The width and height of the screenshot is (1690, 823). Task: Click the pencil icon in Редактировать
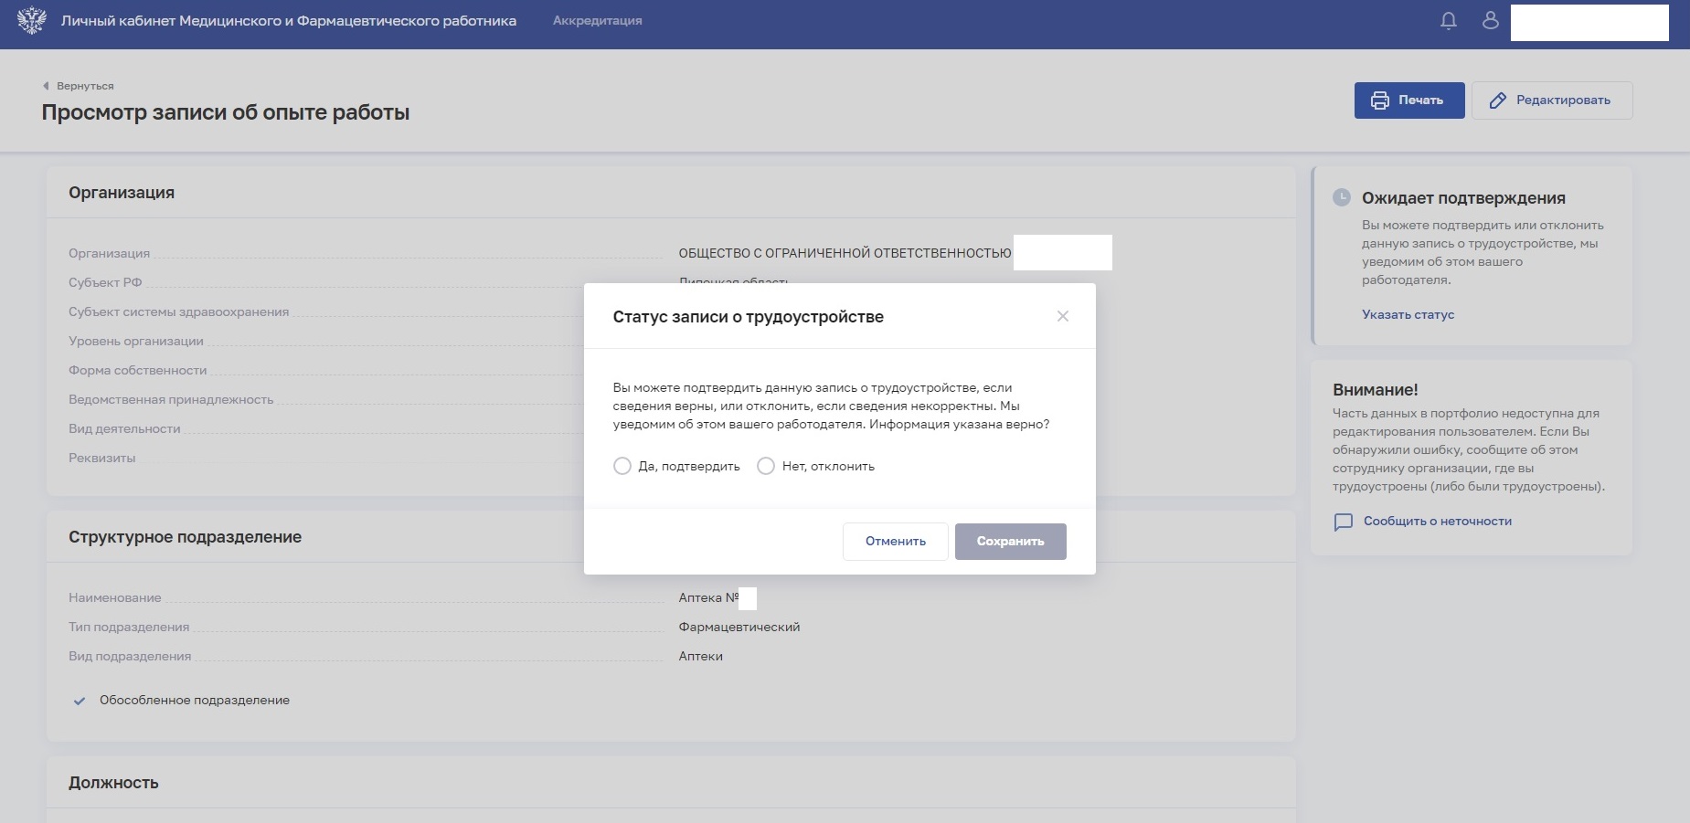[x=1497, y=100]
